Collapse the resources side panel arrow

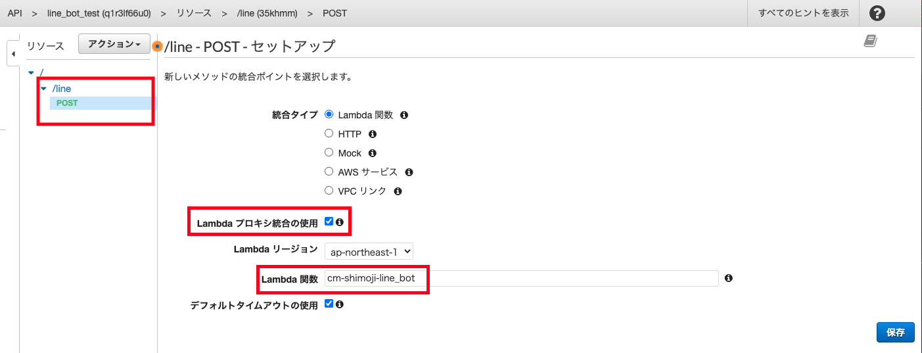click(x=13, y=53)
